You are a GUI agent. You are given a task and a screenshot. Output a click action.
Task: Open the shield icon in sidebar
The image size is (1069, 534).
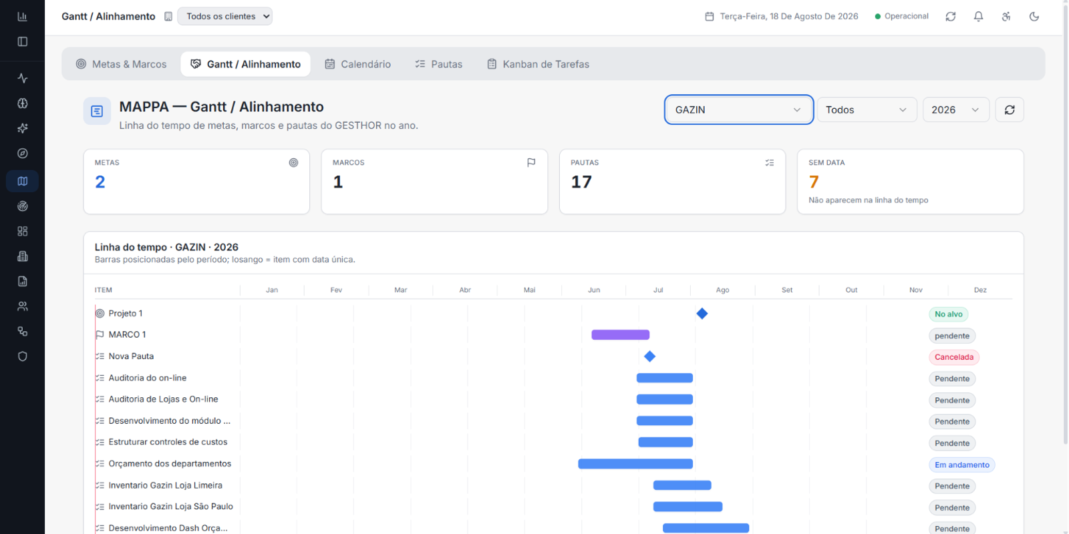coord(22,356)
